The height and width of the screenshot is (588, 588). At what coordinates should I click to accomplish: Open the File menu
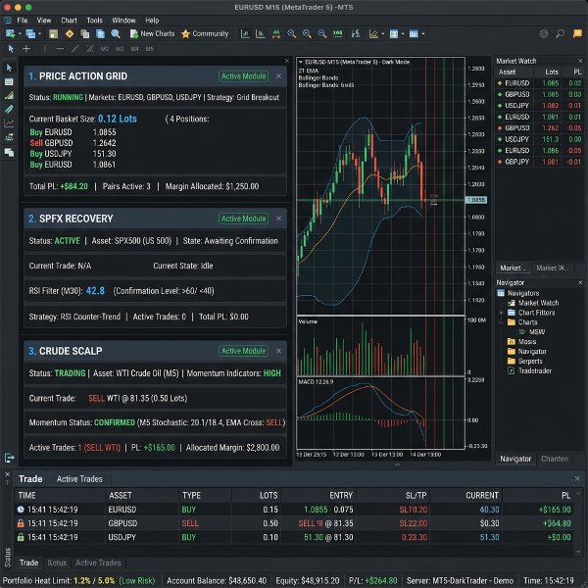(x=23, y=21)
